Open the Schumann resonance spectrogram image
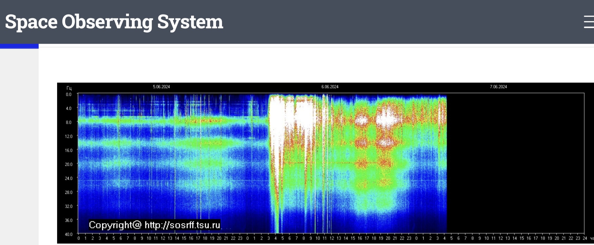Screen dimensions: 594x245 point(326,163)
